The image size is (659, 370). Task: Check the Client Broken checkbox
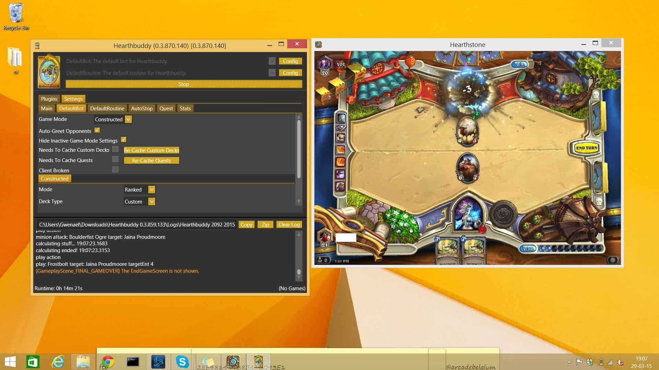(x=115, y=170)
